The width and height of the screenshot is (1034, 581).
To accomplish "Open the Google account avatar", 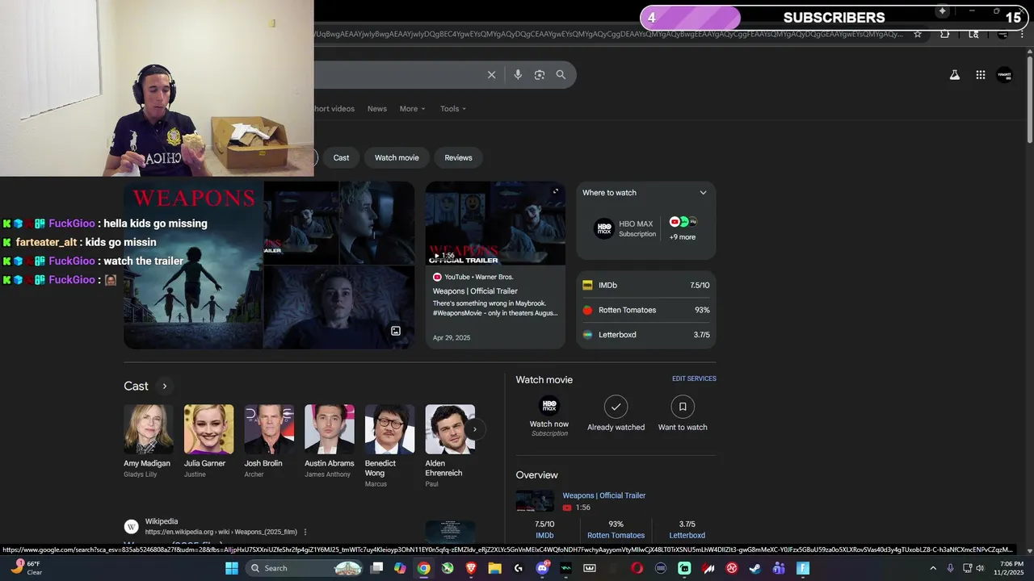I will pyautogui.click(x=1005, y=74).
